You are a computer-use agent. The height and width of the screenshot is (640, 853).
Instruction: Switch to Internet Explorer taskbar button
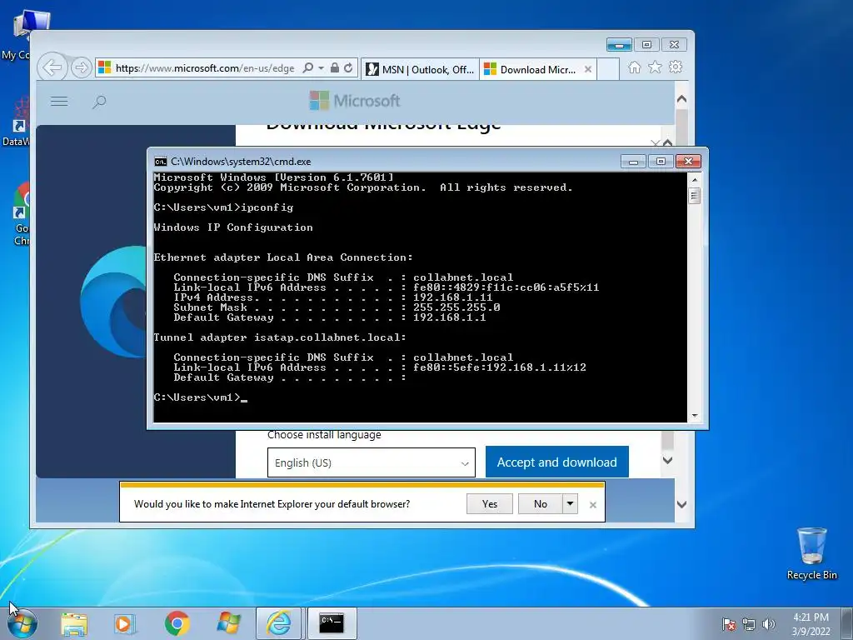pos(278,623)
